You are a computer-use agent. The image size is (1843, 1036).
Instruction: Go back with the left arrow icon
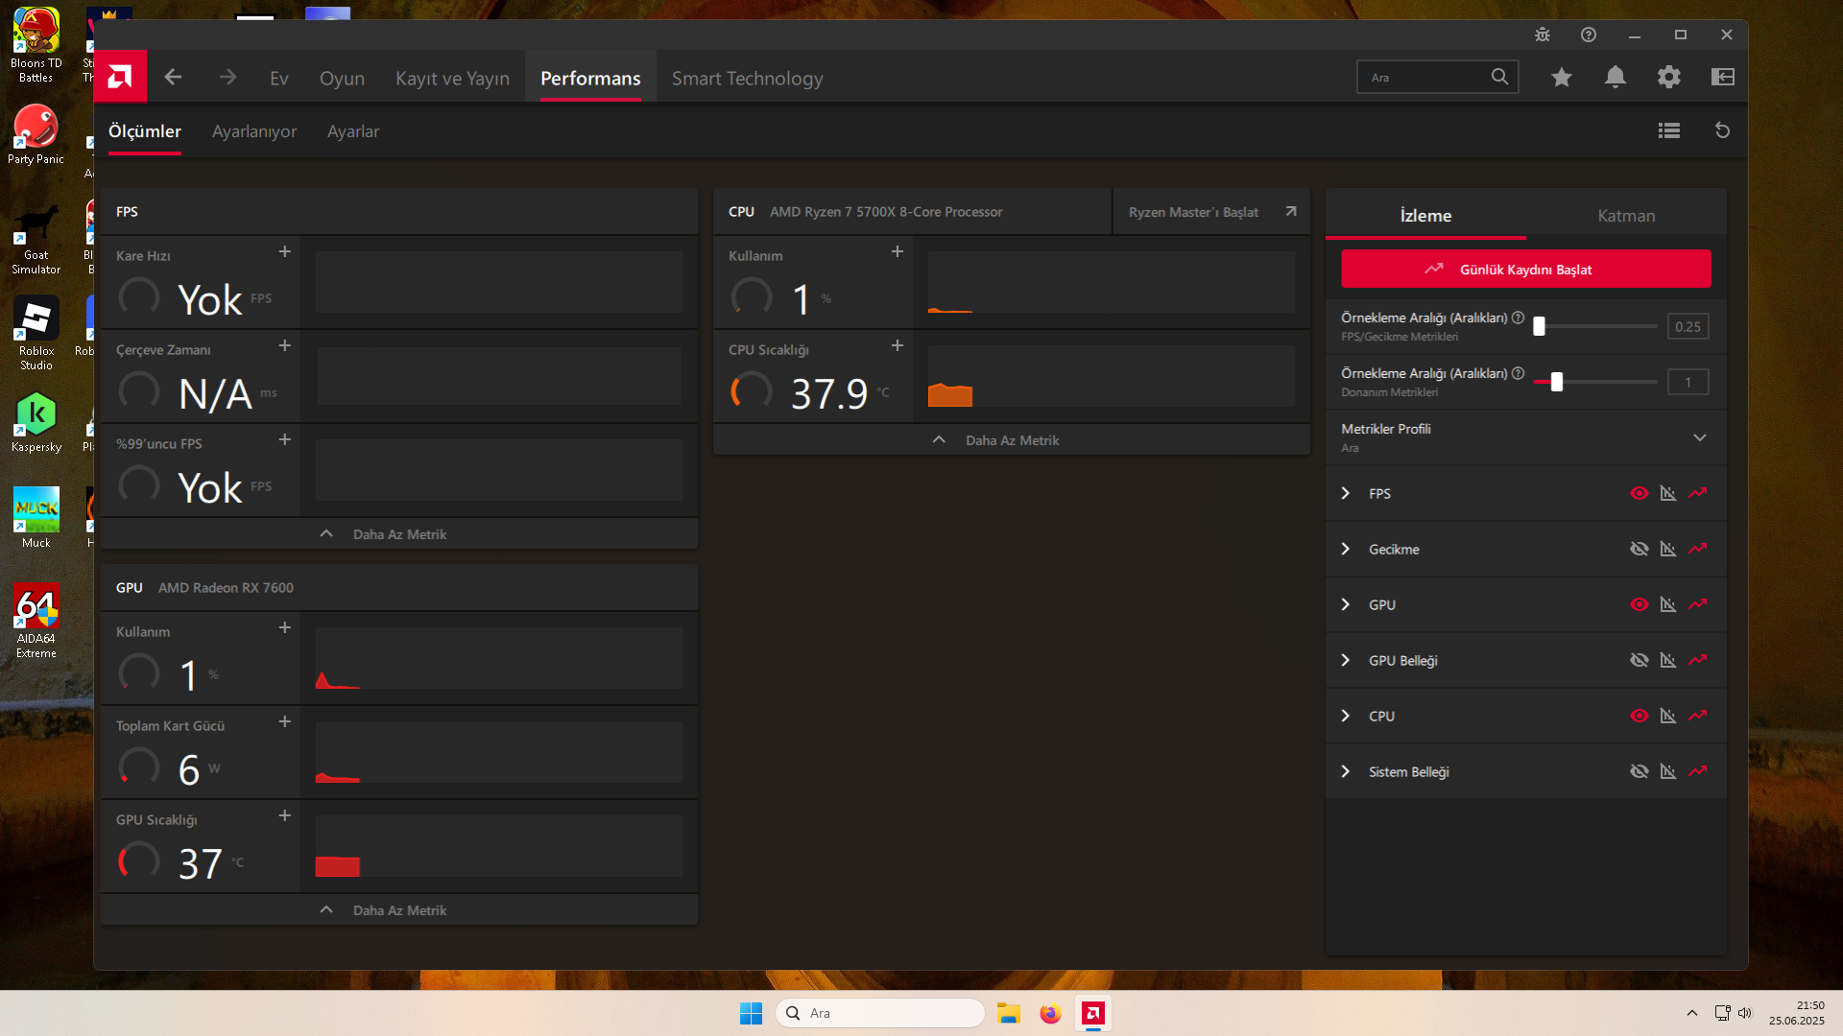pos(173,77)
